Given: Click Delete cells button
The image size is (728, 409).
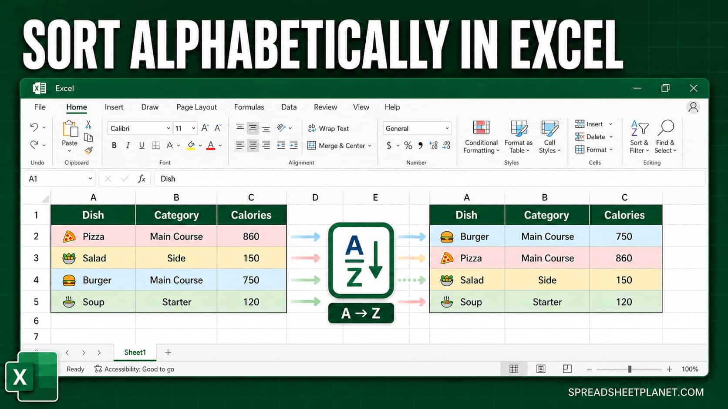Looking at the screenshot, I should coord(594,136).
